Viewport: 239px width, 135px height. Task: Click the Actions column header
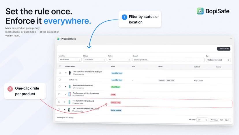coord(218,67)
